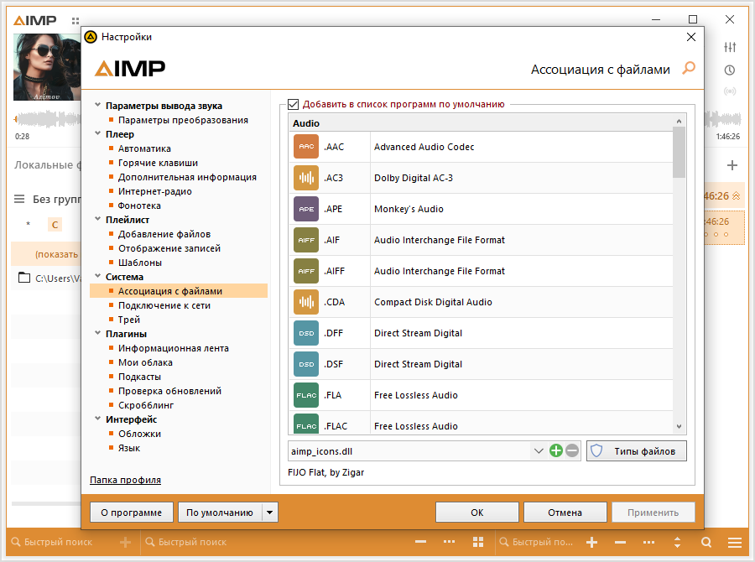This screenshot has width=755, height=562.
Task: Click the .APE file type icon
Action: [x=305, y=209]
